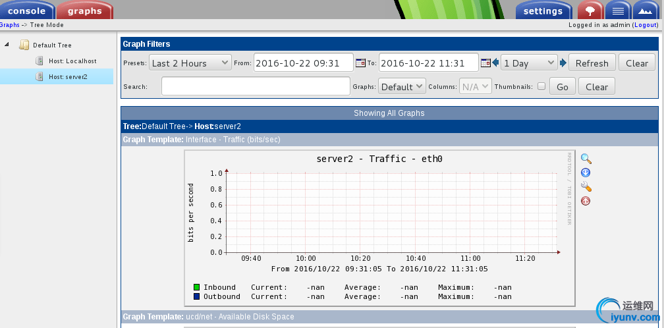Open the Presets dropdown (Last 2 Hours)

pos(190,63)
